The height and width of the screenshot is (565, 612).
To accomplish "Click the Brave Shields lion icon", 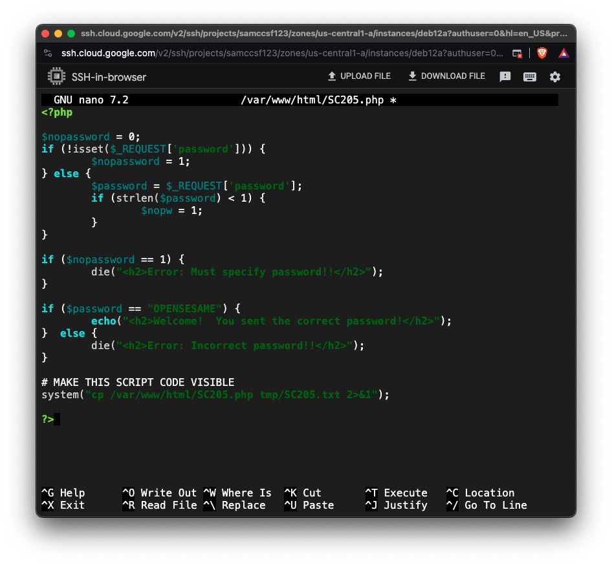I will [x=541, y=53].
